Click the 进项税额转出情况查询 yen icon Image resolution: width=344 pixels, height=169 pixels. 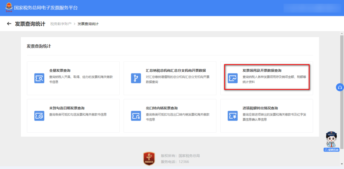[x=233, y=116]
